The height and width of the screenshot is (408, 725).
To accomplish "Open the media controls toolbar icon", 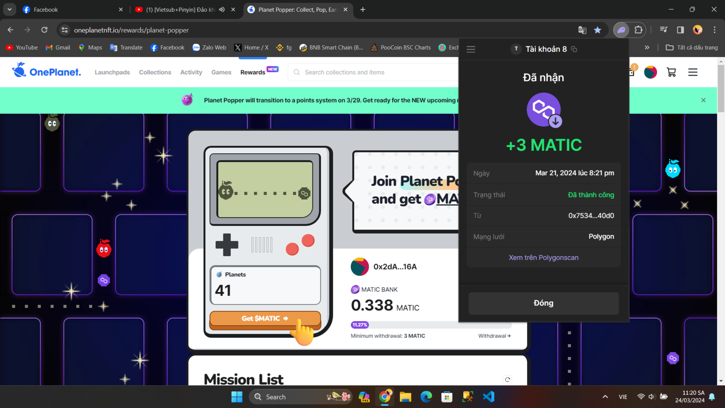I will pos(664,30).
